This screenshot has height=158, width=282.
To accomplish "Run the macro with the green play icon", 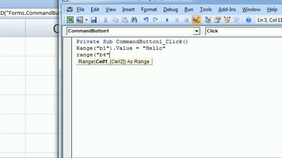I will 167,20.
